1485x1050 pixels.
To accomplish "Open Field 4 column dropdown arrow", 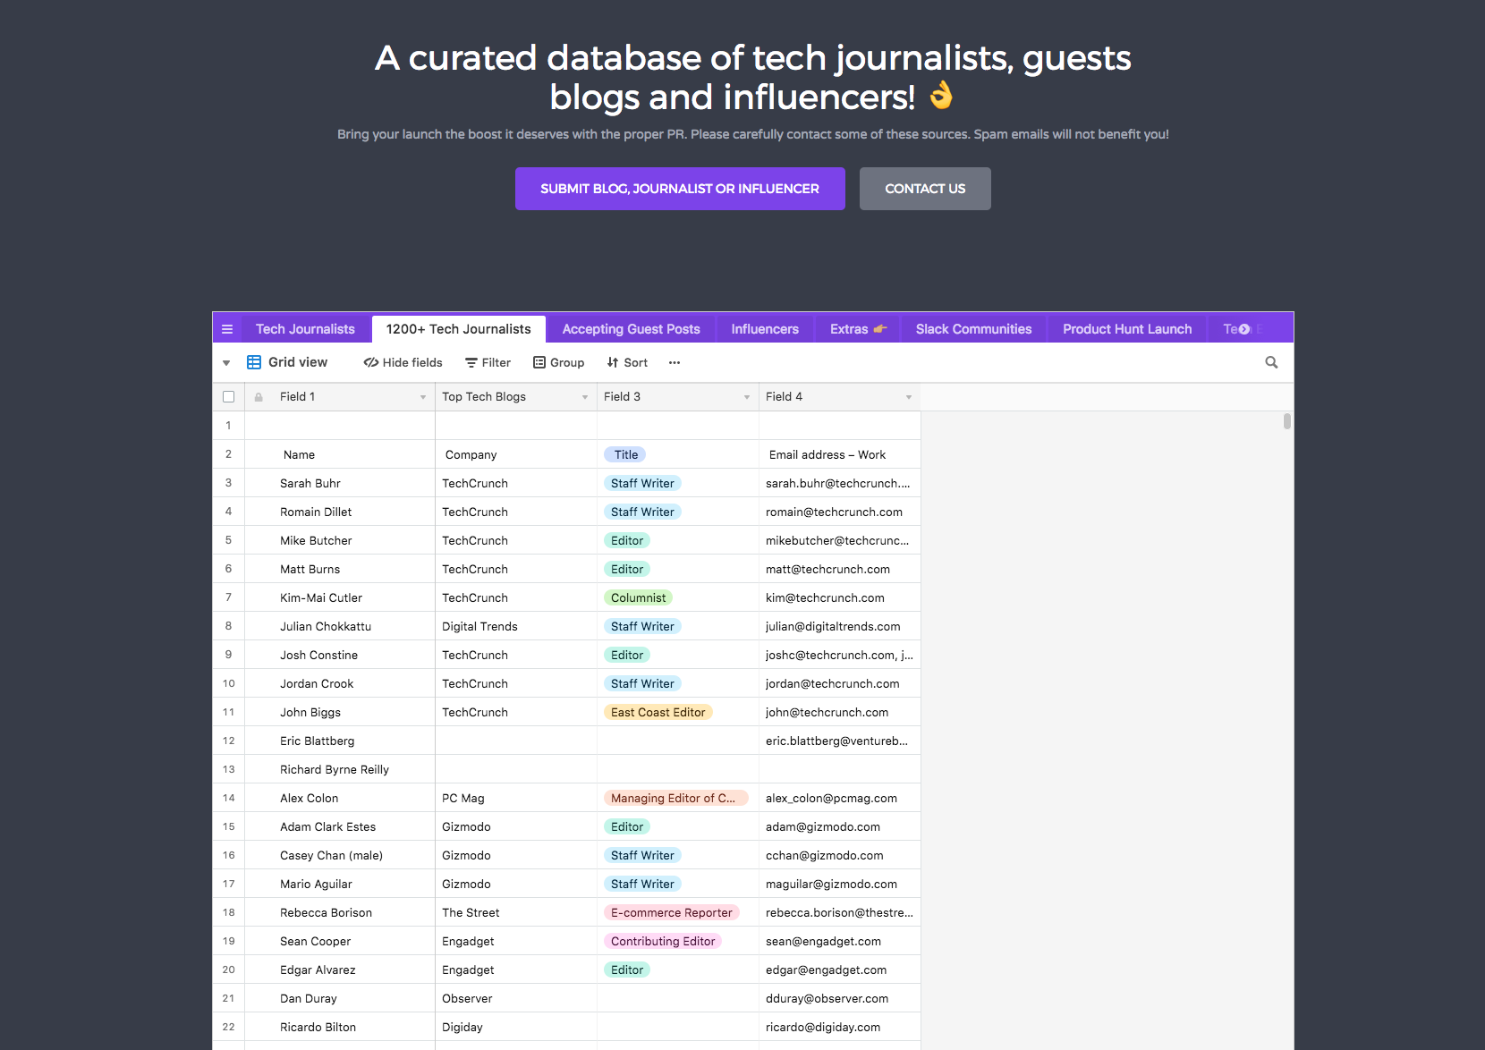I will pyautogui.click(x=909, y=397).
